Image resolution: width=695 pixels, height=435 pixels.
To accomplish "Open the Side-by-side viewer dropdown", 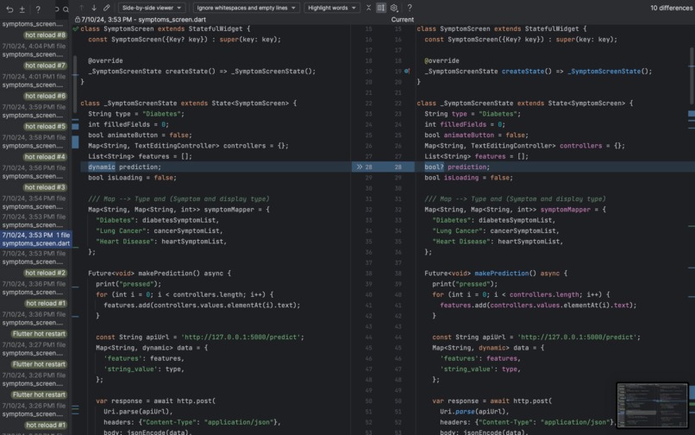I will coord(152,8).
